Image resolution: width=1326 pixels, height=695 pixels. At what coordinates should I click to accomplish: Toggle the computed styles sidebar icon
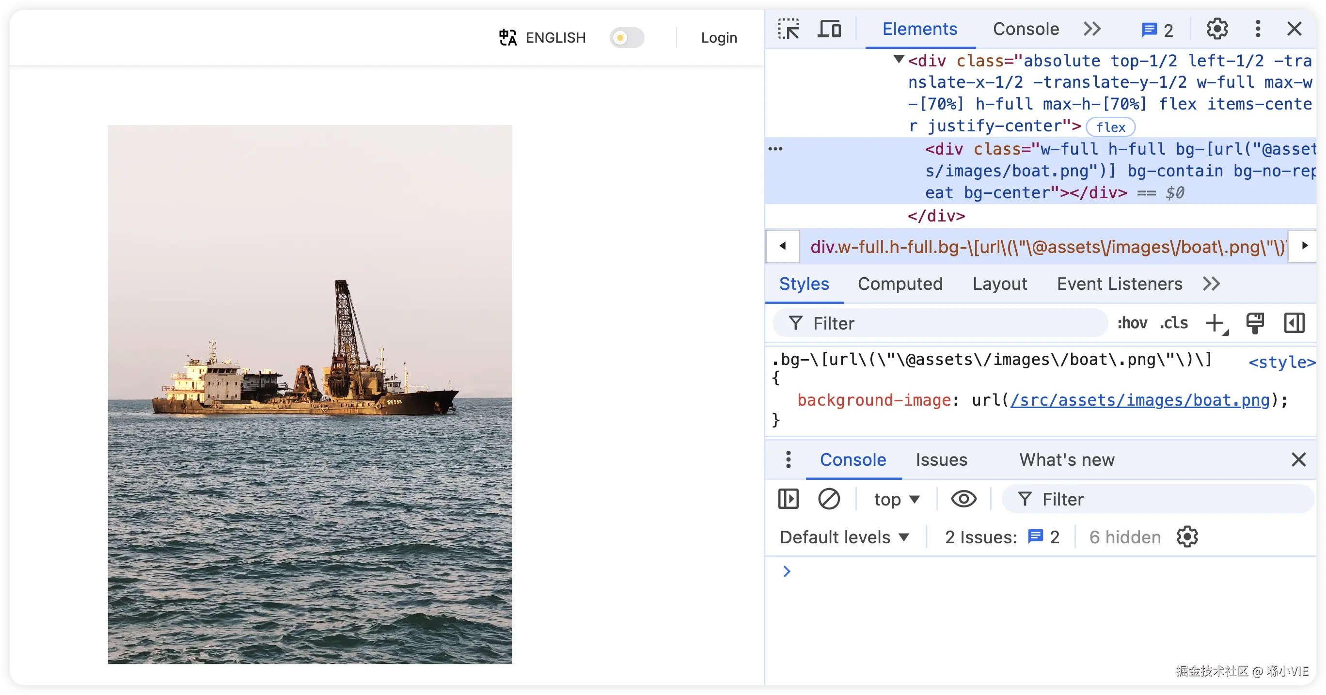(1294, 323)
